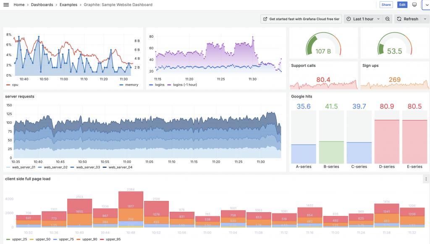430x244 pixels.
Task: Click the 10:40 stacked bar labeled 2103
Action: coord(79,213)
